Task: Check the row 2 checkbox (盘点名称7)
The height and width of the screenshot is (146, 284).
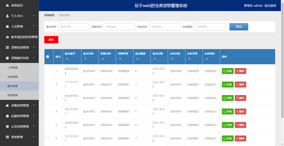Action: click(48, 85)
